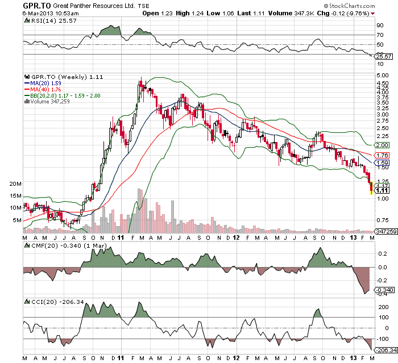Open the StockCharts.com copyright link

349,6
